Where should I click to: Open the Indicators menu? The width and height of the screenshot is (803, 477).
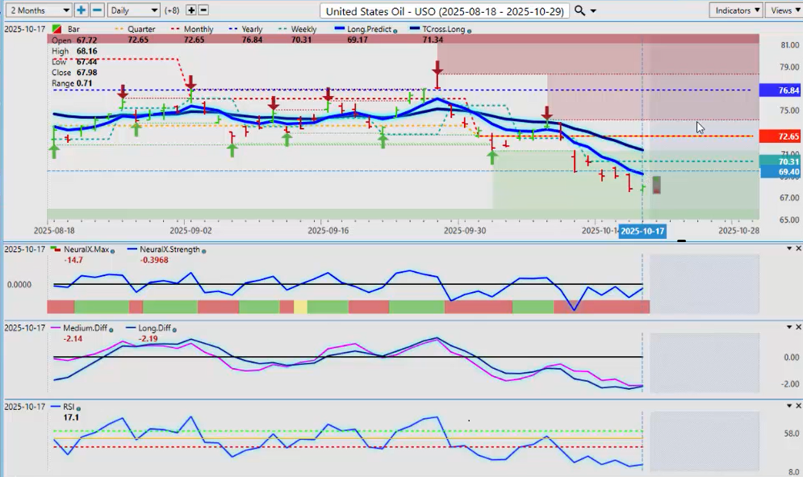(737, 10)
